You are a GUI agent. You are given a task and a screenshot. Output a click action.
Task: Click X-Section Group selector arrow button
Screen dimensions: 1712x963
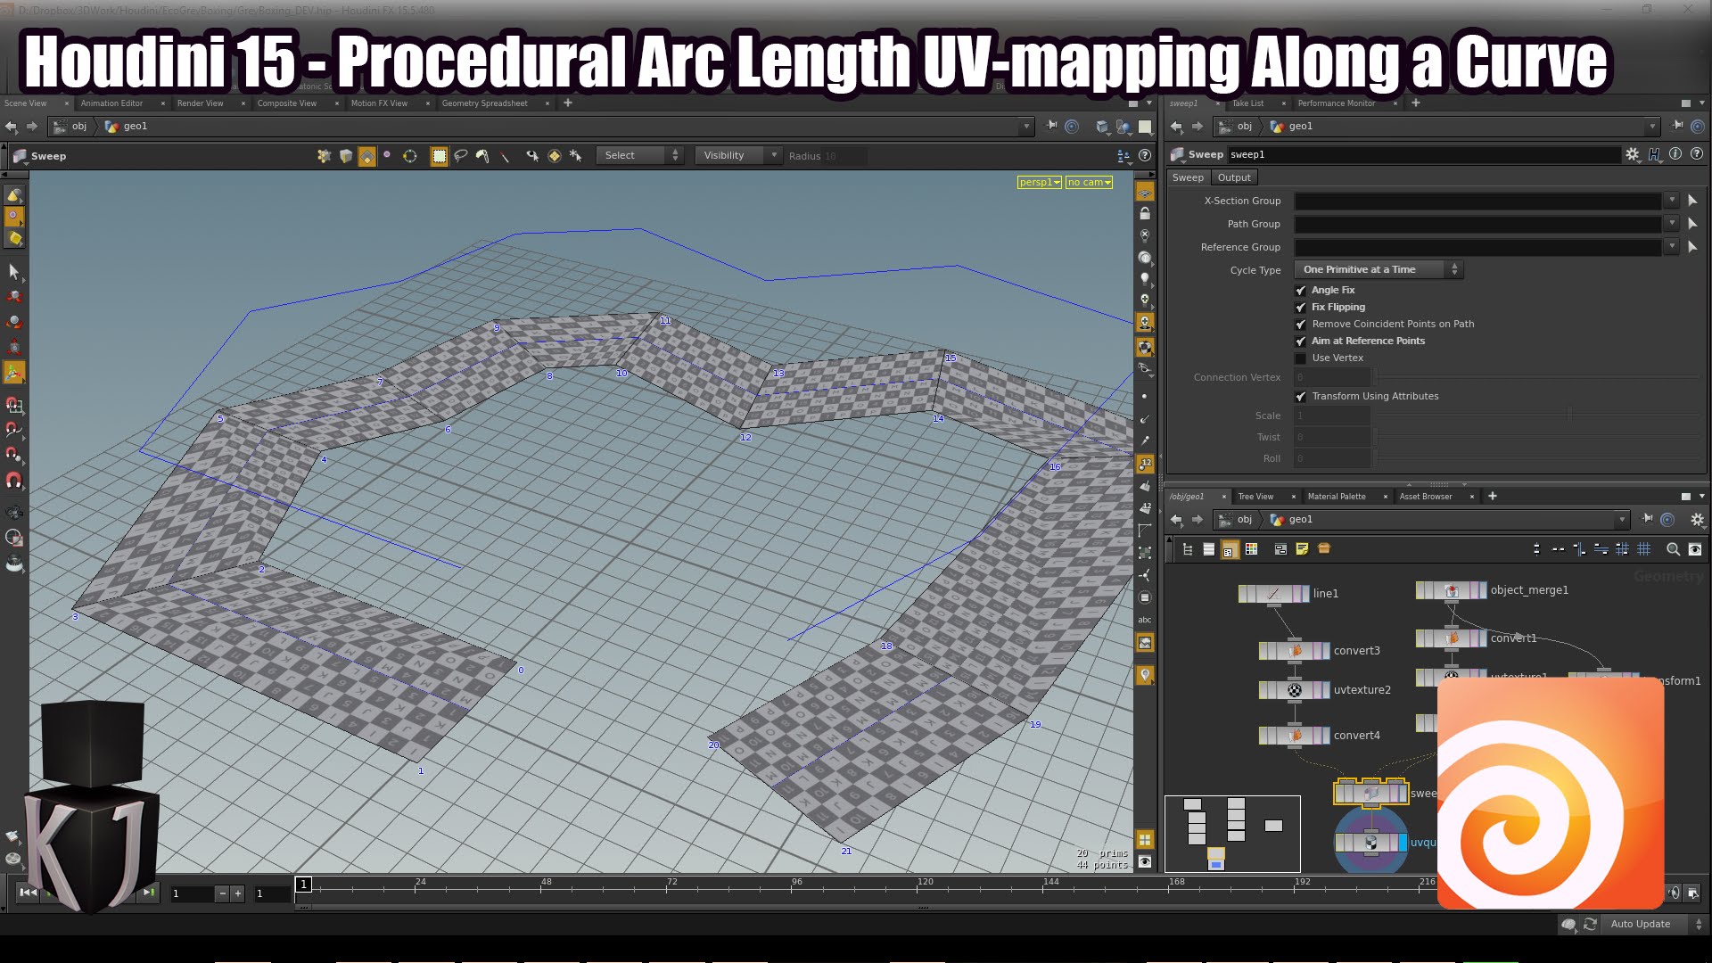tap(1692, 201)
